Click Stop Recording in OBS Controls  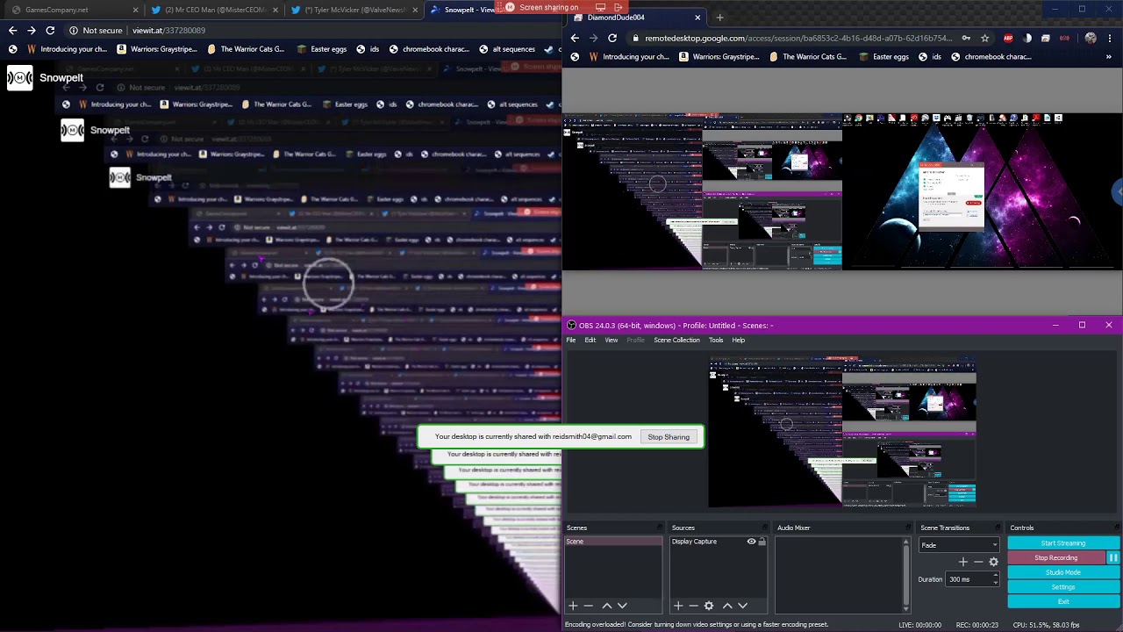click(x=1056, y=557)
